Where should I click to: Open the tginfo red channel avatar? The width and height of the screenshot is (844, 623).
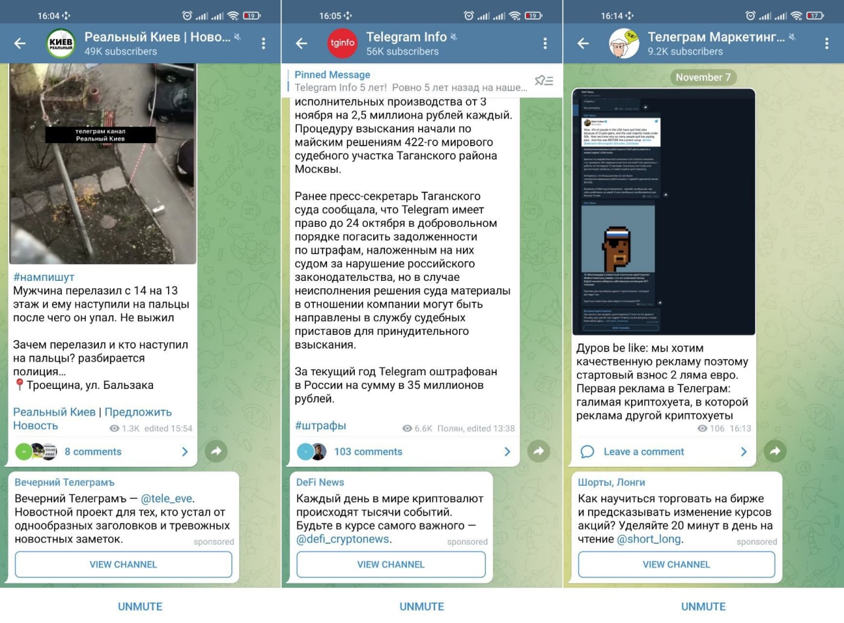[x=342, y=44]
